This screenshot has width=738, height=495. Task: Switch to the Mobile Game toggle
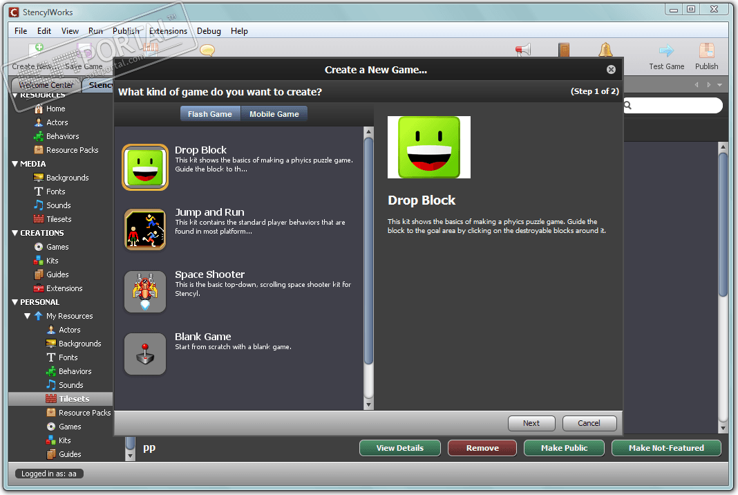(274, 114)
